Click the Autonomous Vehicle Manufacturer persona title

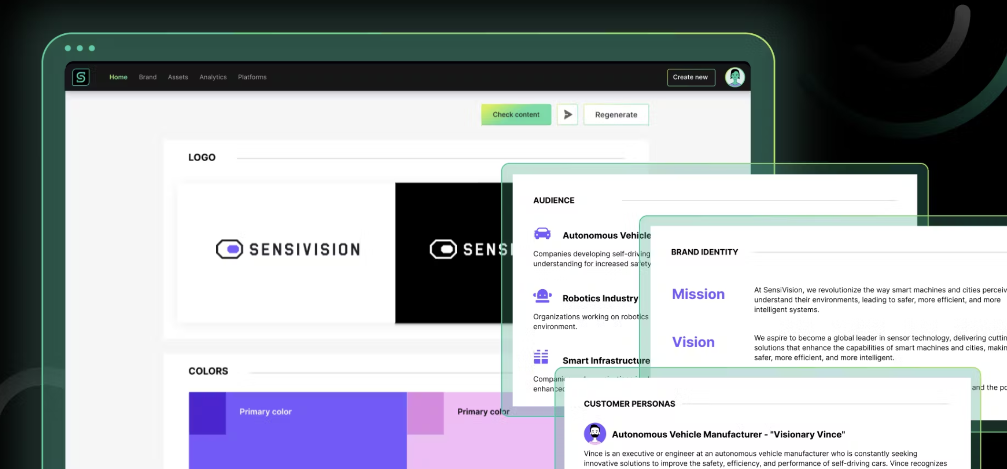[x=728, y=434]
